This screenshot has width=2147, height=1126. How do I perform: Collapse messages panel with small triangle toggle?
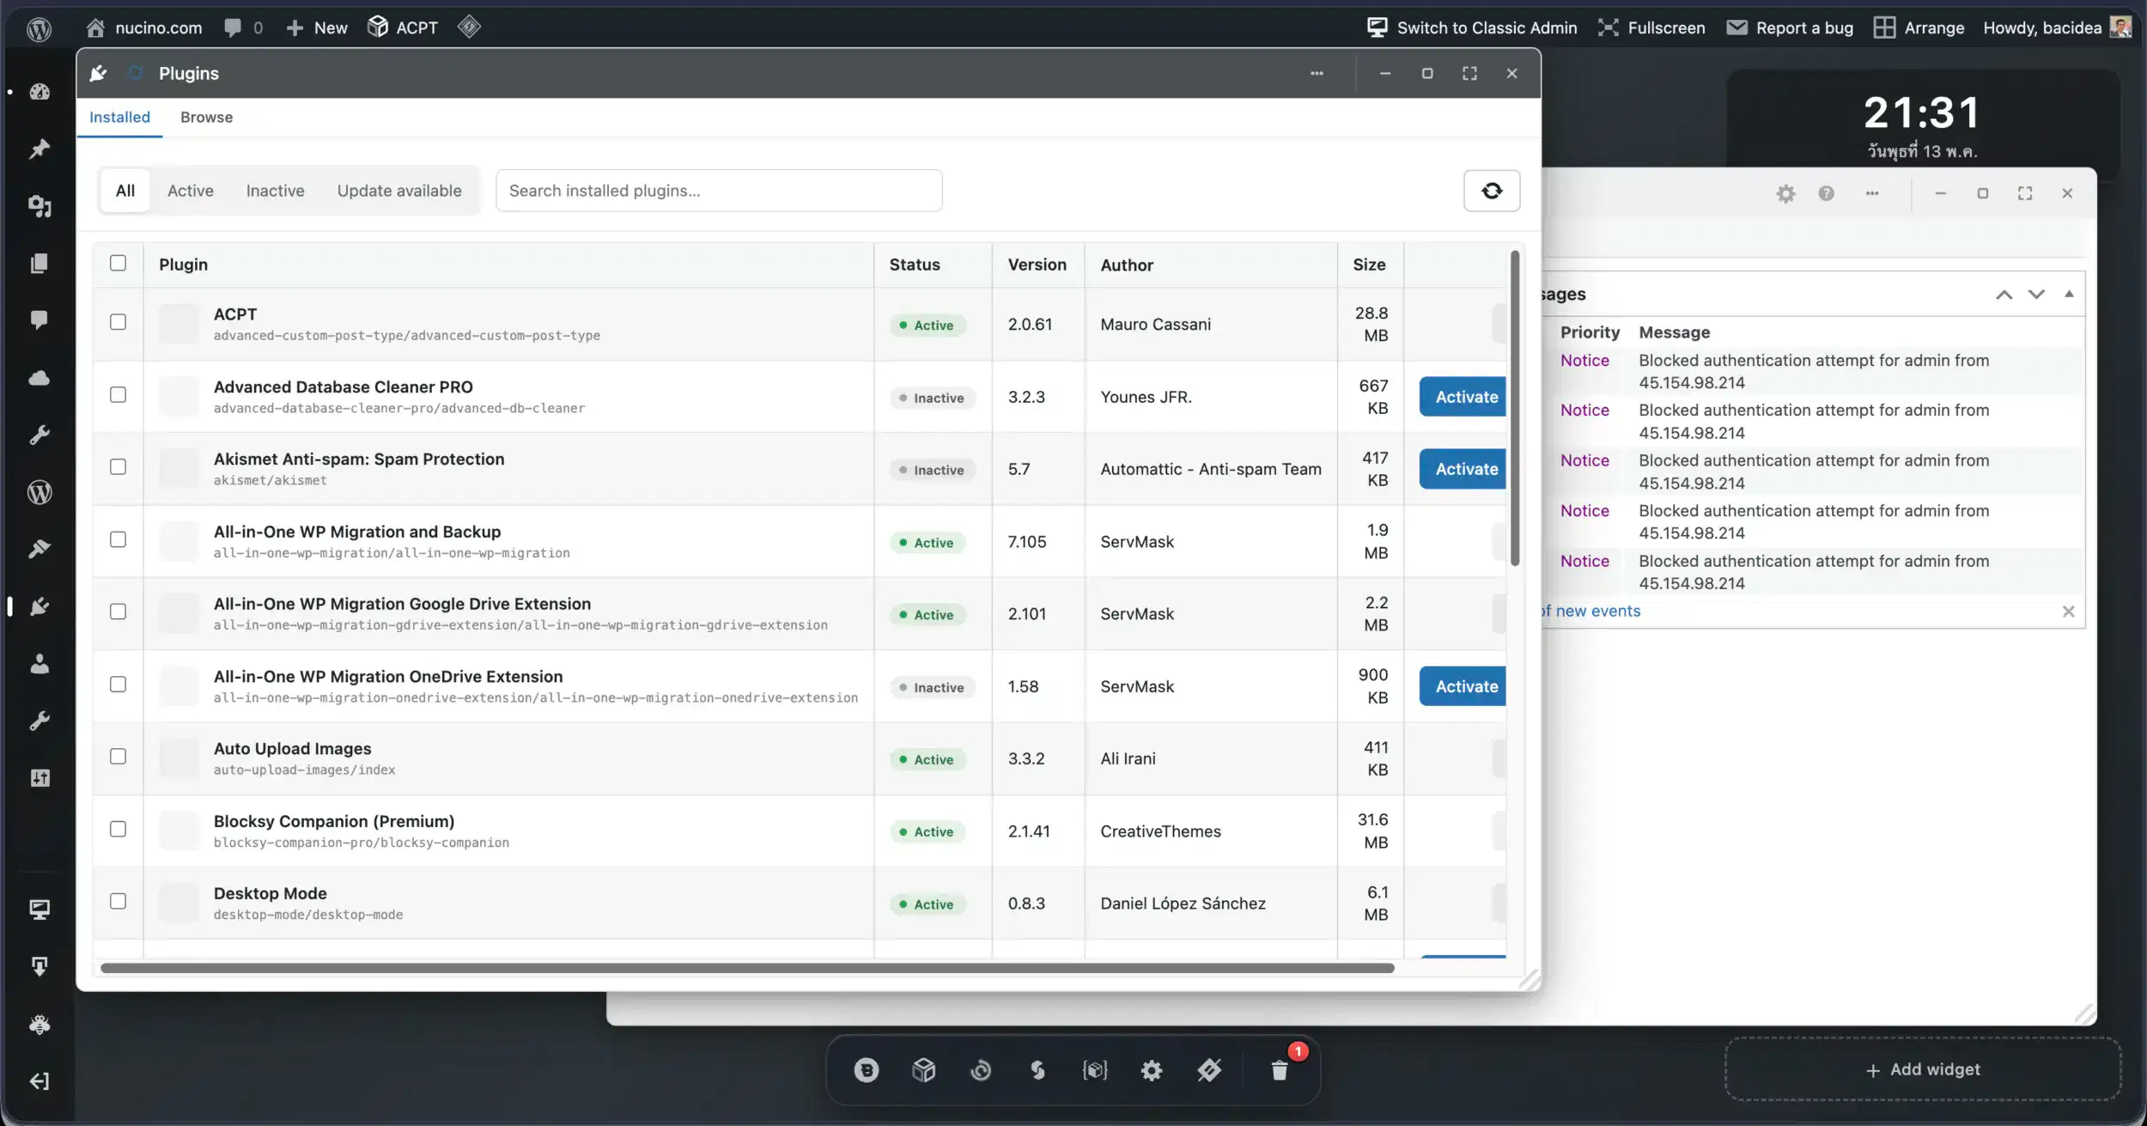pyautogui.click(x=2069, y=294)
